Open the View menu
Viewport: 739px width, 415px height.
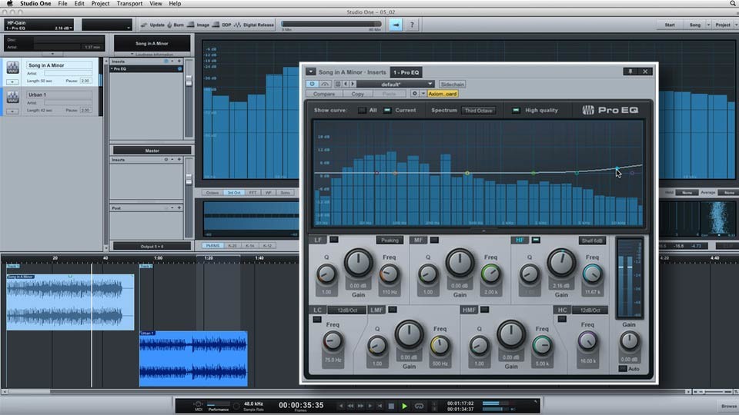coord(155,3)
